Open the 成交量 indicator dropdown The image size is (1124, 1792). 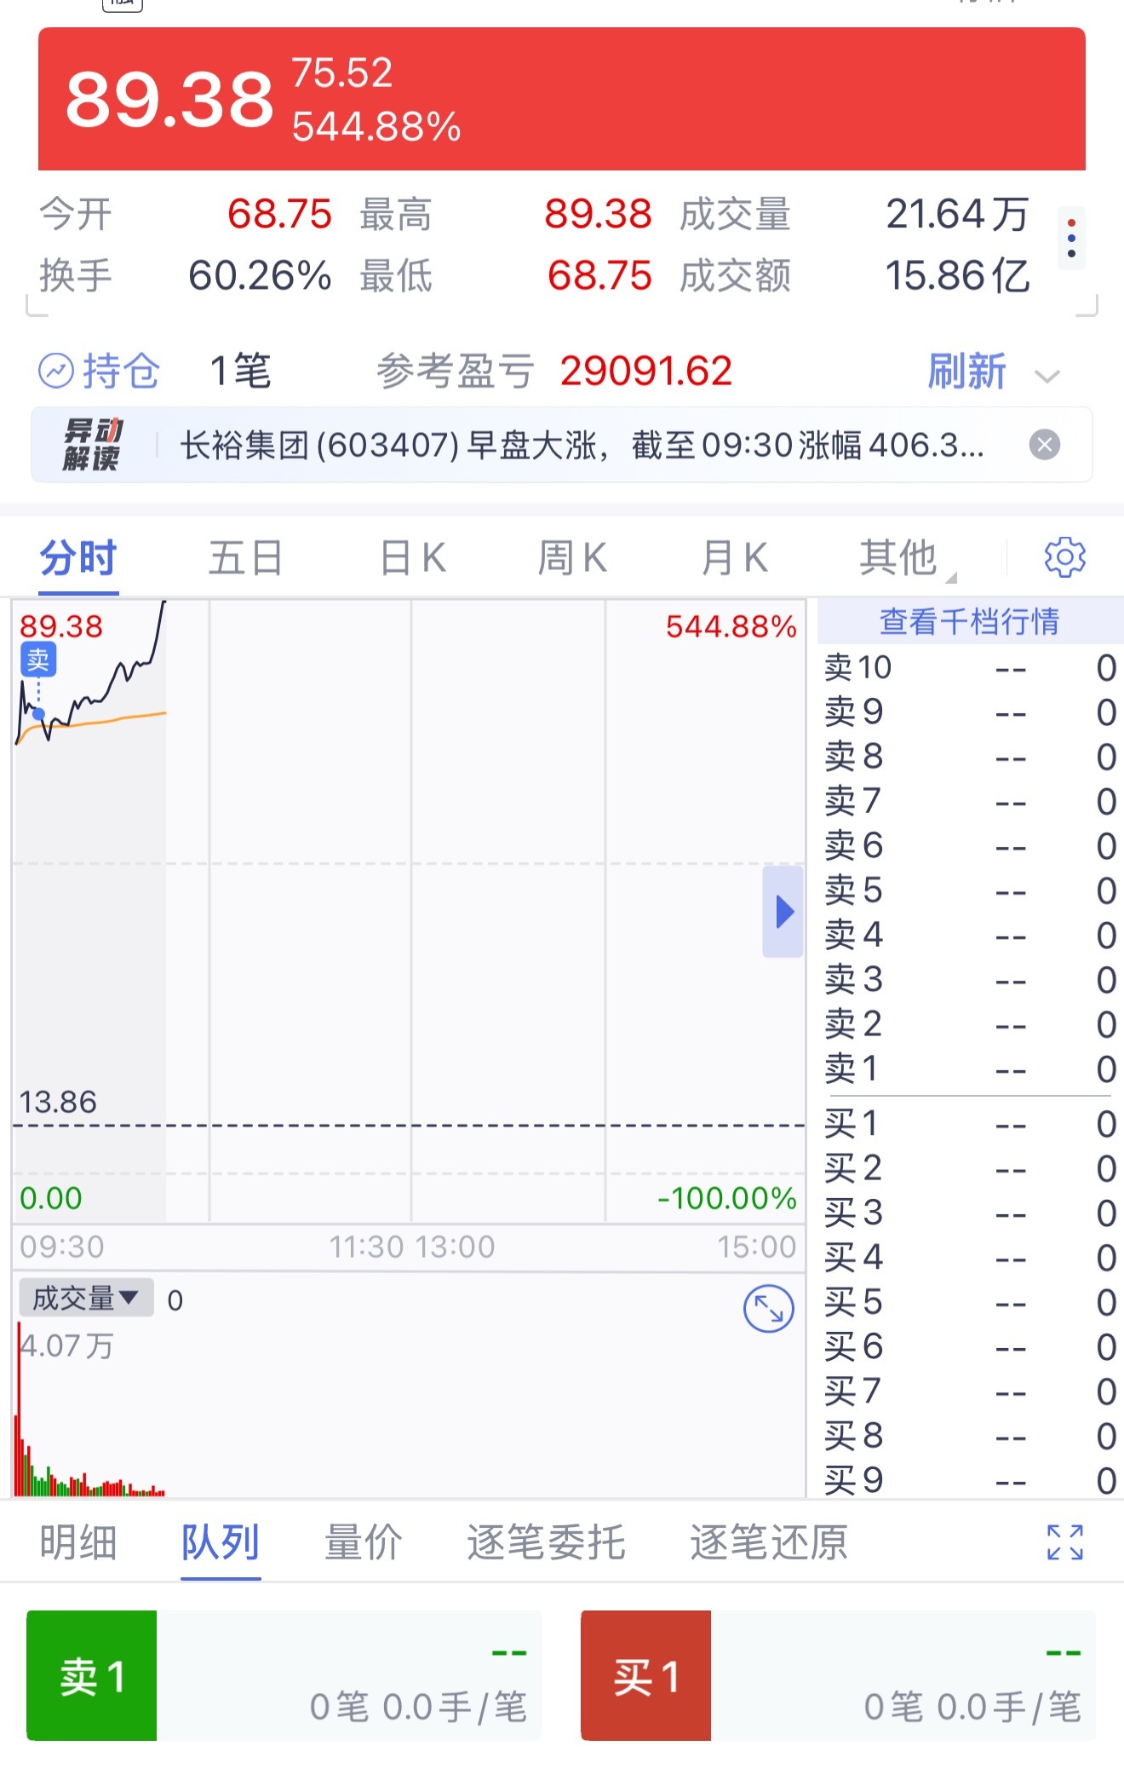click(86, 1298)
